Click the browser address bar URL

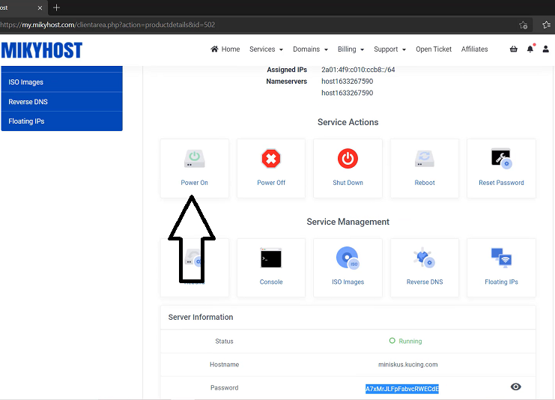click(108, 25)
